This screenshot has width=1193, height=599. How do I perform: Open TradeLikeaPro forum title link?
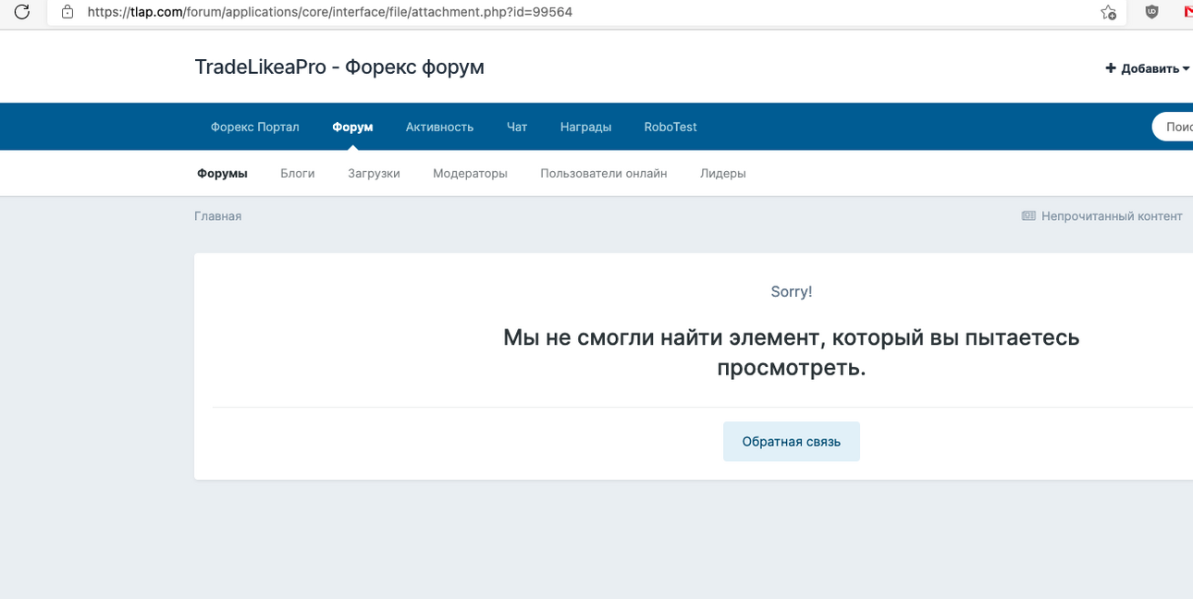339,67
